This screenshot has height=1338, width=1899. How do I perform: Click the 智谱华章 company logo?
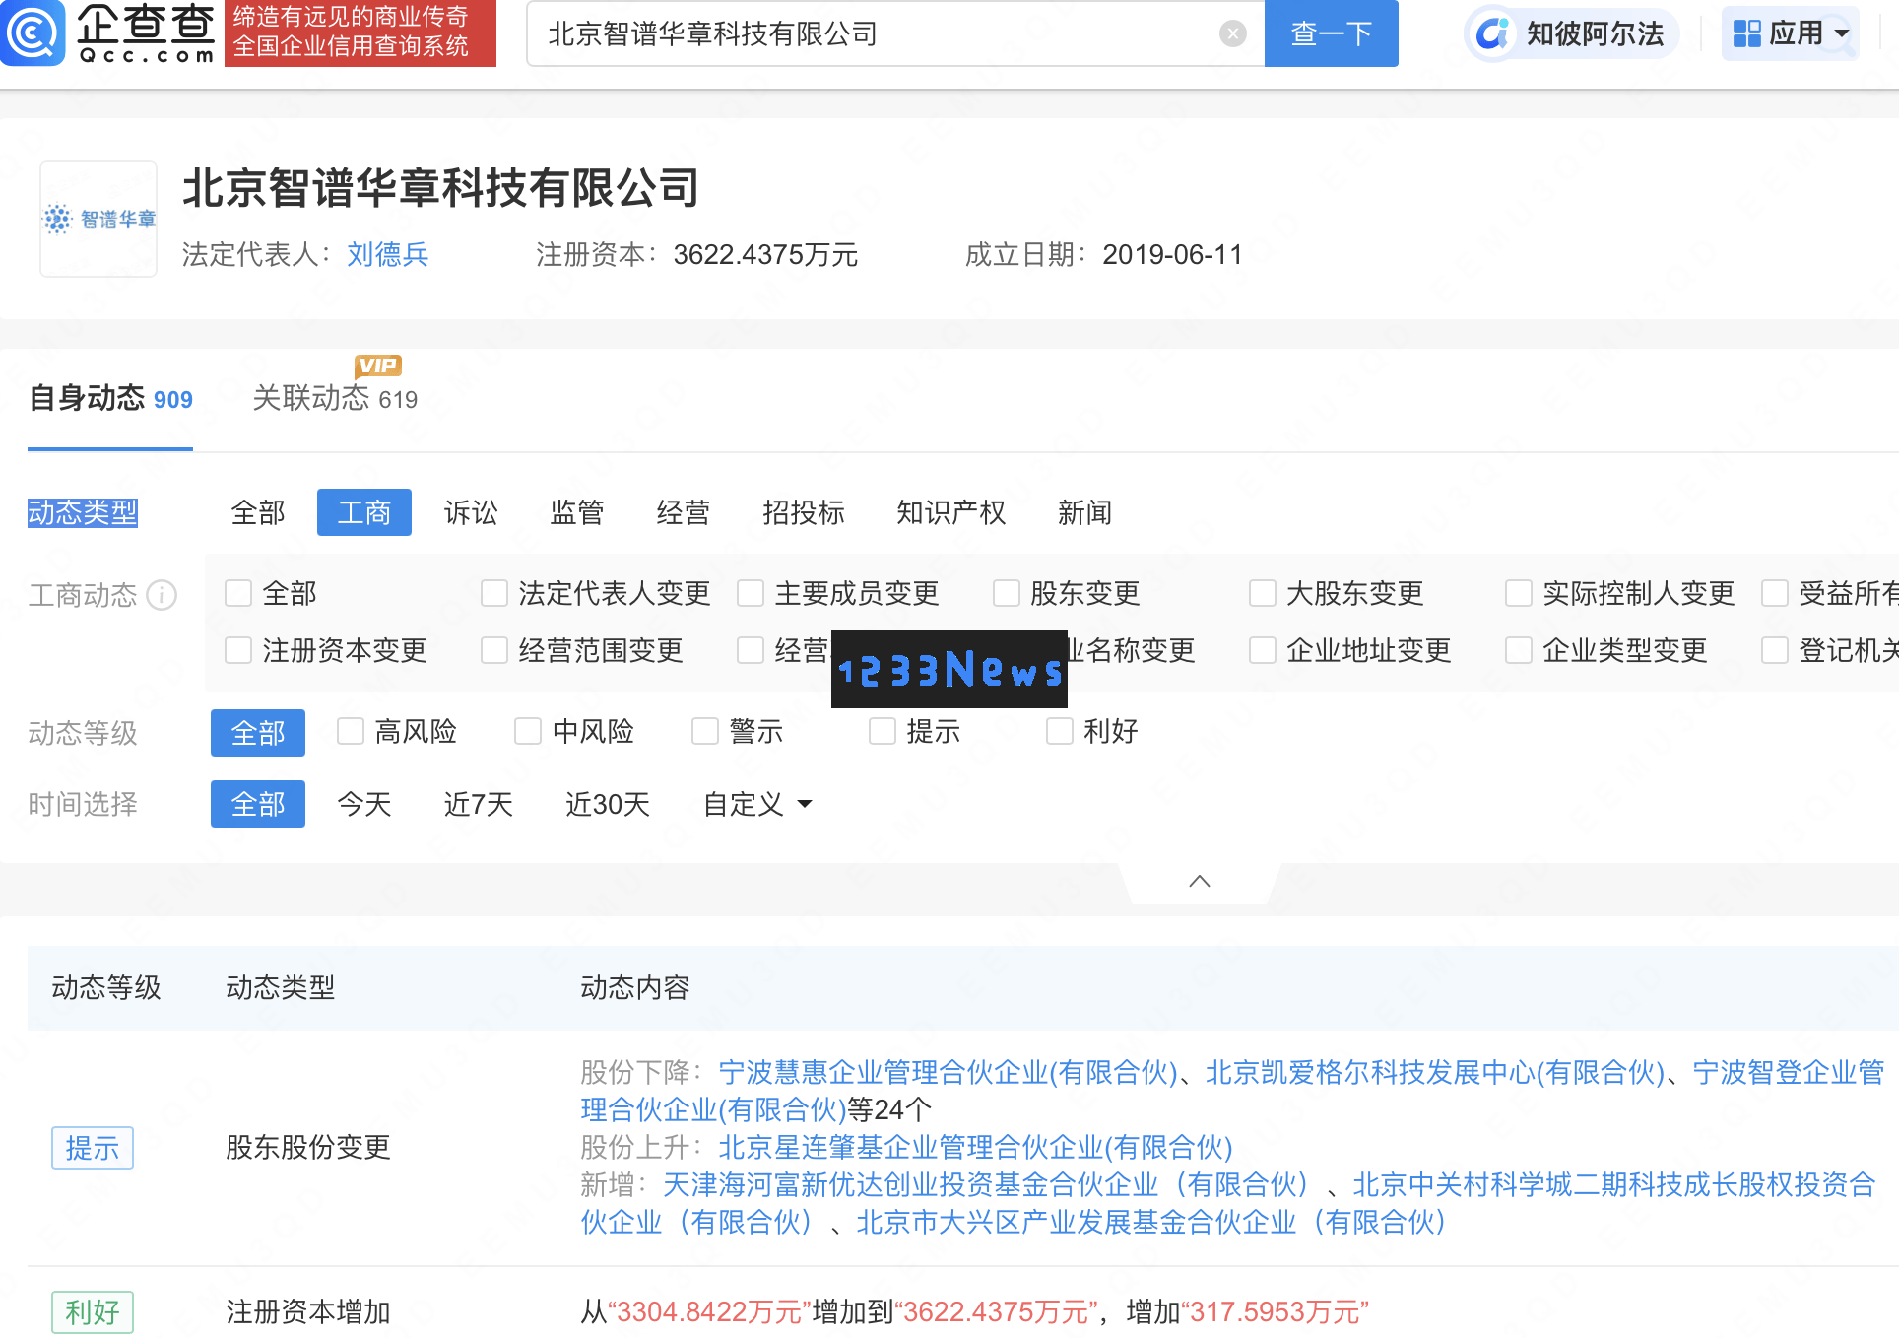pos(98,219)
